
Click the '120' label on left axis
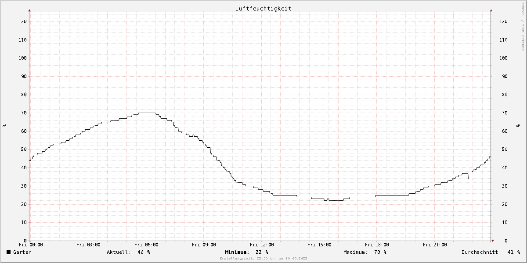[x=22, y=21]
